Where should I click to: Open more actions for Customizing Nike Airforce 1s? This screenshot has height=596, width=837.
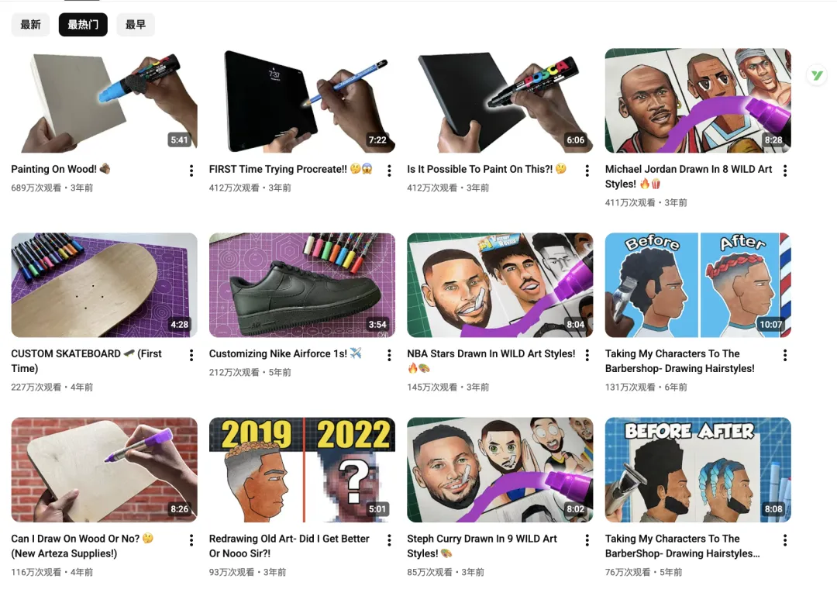pyautogui.click(x=389, y=355)
